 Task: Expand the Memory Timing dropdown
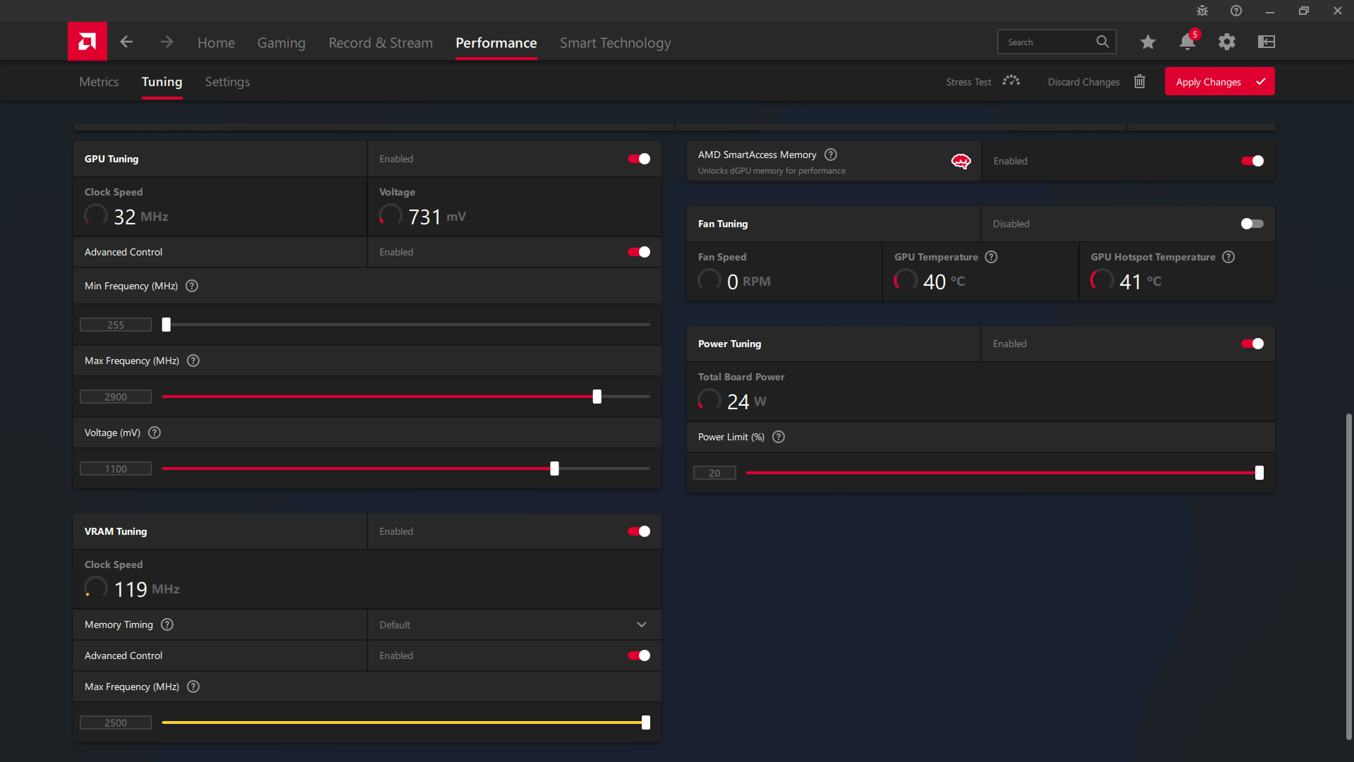pos(641,624)
